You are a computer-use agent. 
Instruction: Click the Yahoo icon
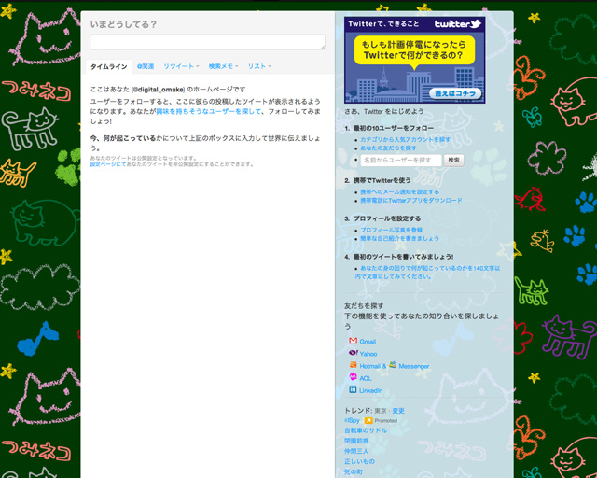tap(353, 353)
